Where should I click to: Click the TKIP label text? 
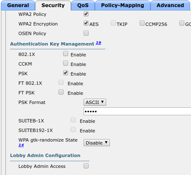coord(122,24)
